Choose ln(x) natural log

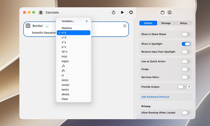[x=74, y=56]
